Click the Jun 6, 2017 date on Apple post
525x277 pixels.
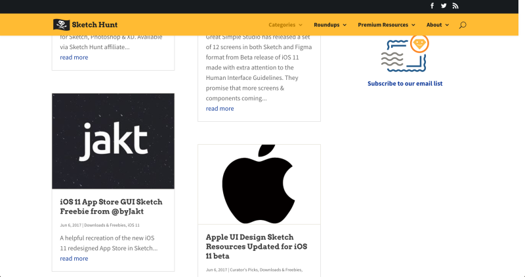pyautogui.click(x=217, y=270)
